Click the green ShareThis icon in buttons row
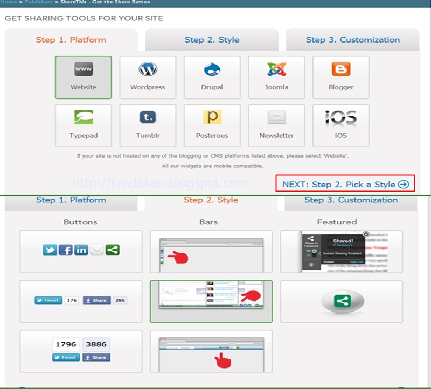431x389 pixels. [113, 250]
